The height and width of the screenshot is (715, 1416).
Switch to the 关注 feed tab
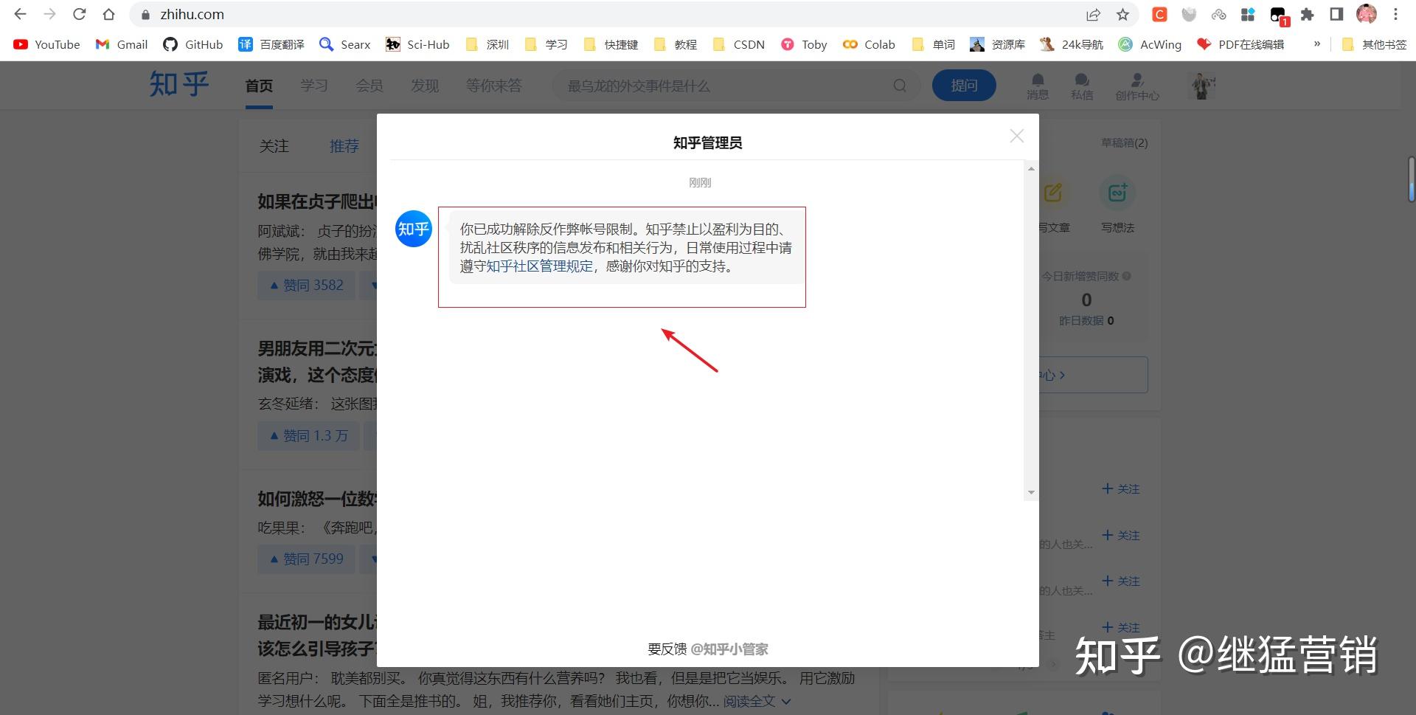point(274,146)
